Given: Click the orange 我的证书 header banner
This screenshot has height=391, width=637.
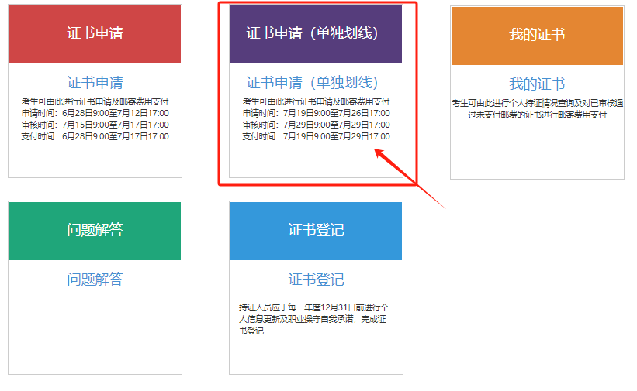Looking at the screenshot, I should (537, 35).
